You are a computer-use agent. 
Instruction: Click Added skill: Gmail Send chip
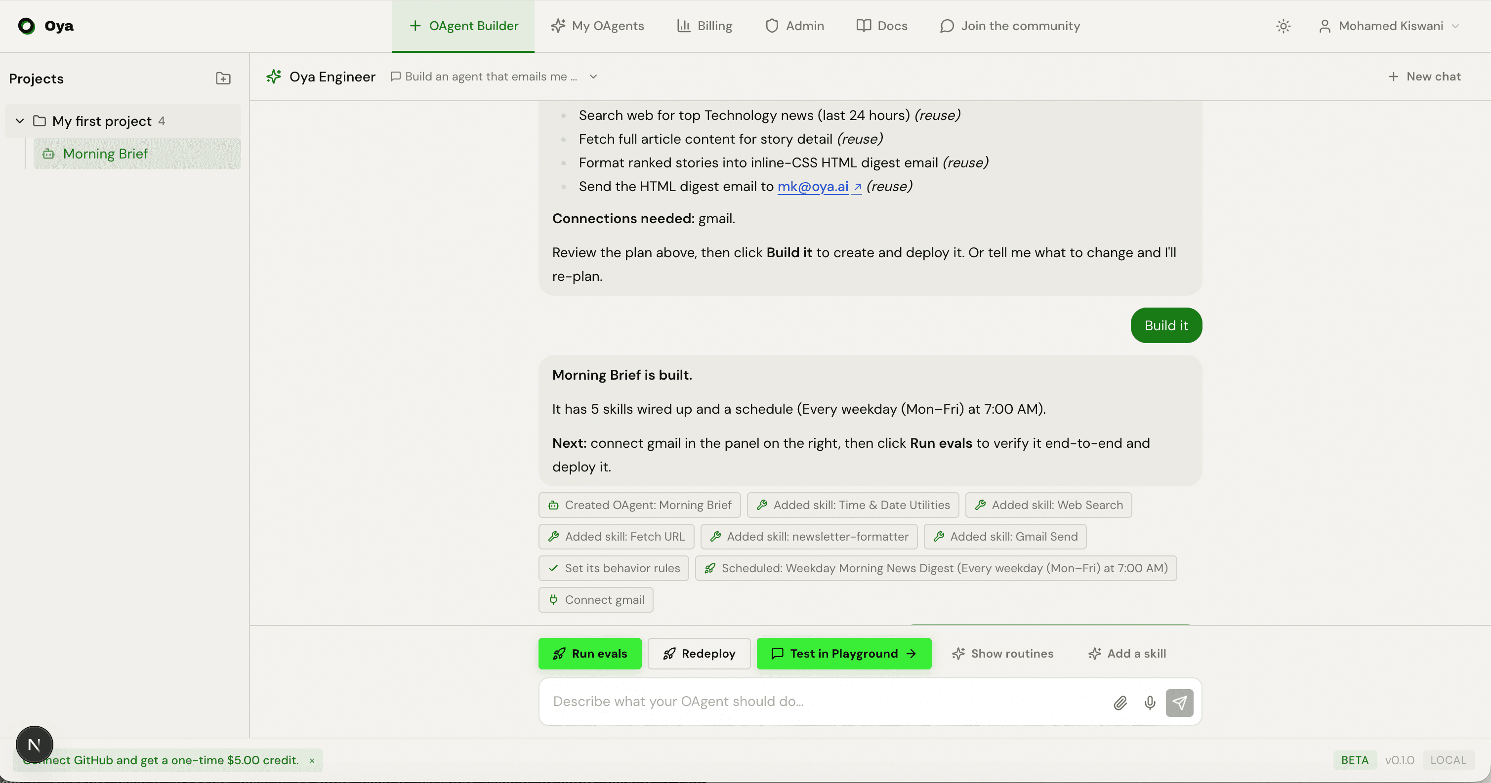pos(1005,537)
